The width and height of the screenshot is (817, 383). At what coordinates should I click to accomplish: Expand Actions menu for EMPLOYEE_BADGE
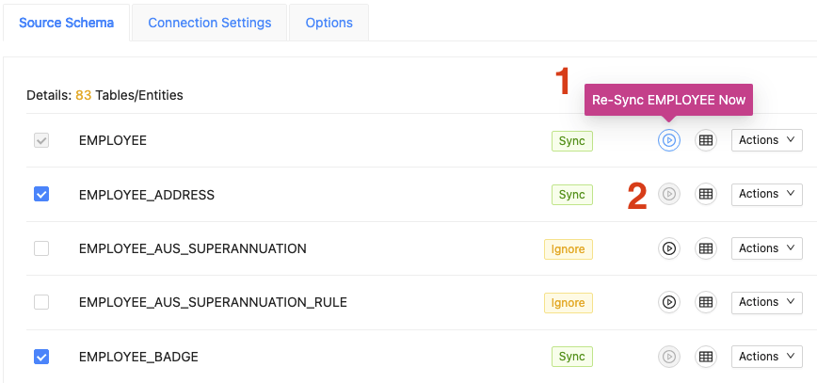[766, 357]
